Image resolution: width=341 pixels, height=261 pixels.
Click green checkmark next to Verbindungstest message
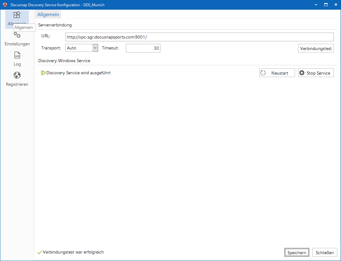tap(39, 252)
